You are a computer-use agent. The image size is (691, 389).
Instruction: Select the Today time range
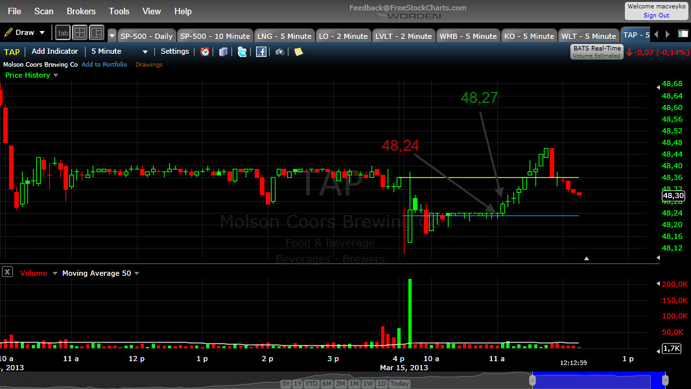point(399,384)
